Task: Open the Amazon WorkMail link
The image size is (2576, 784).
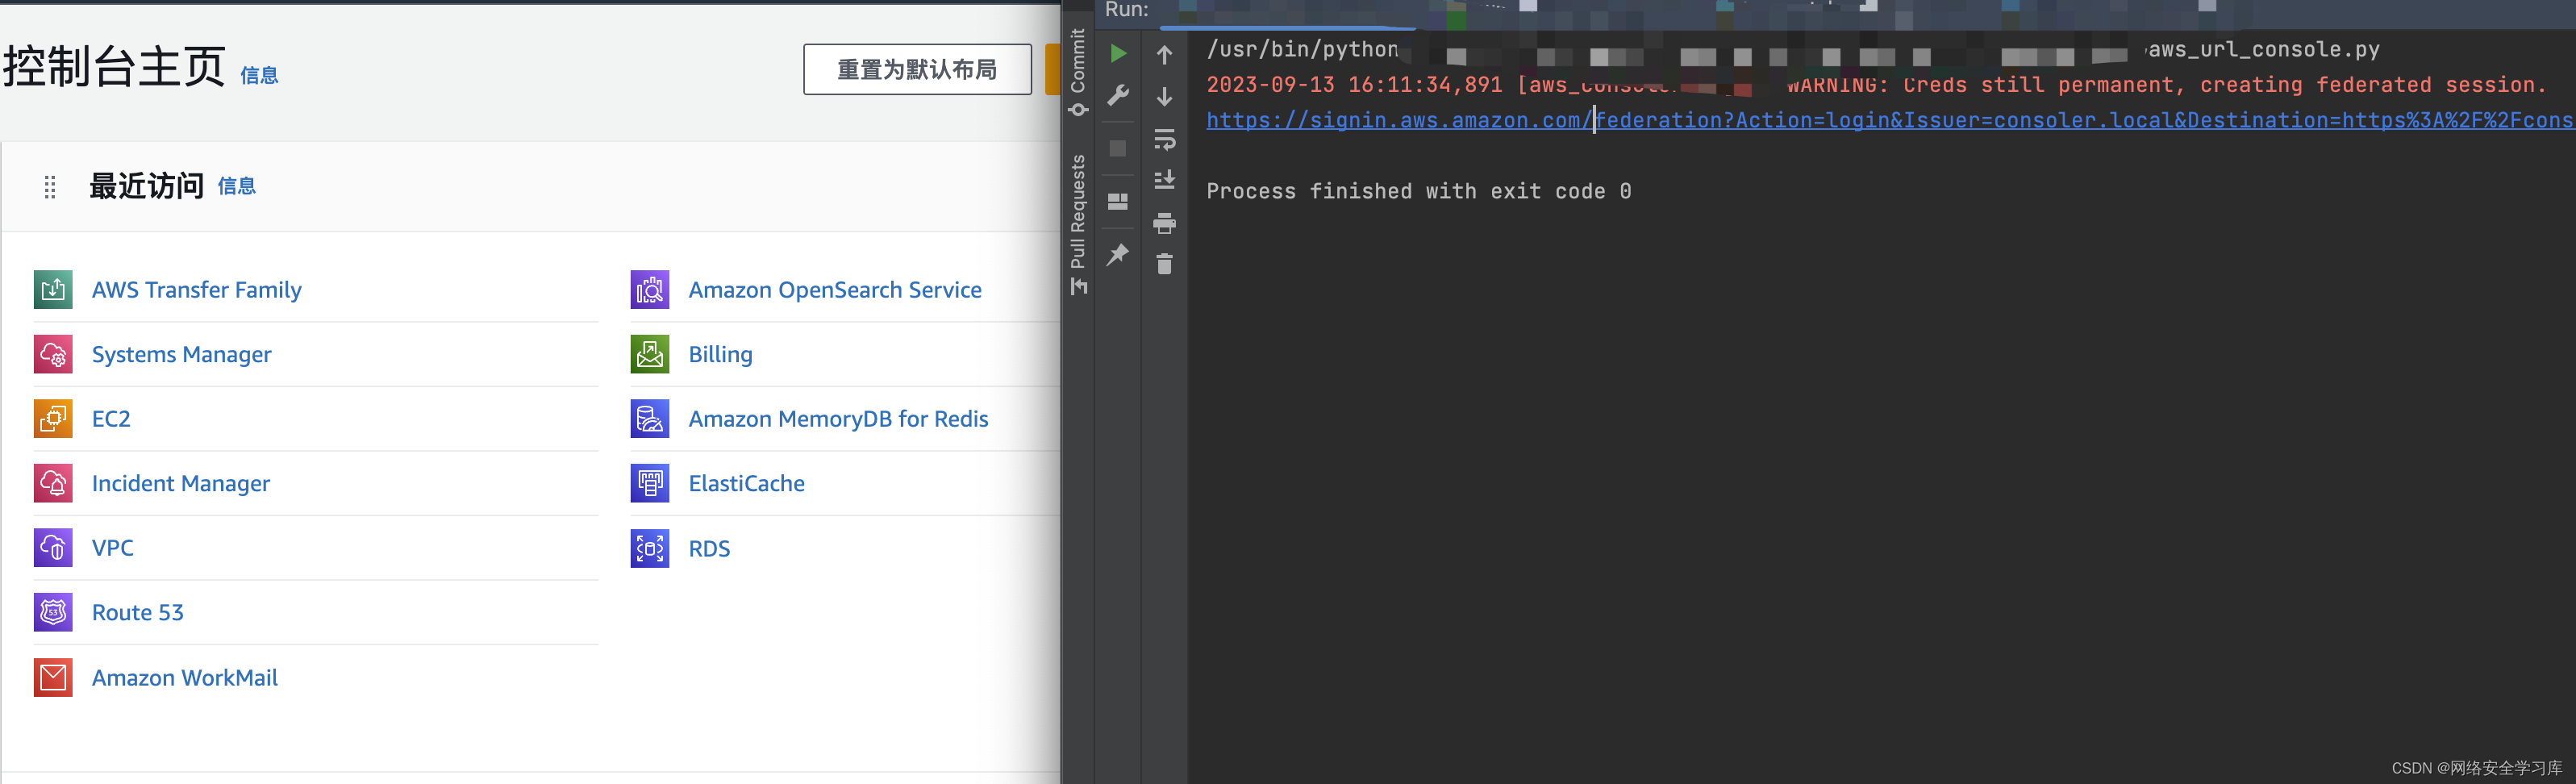Action: click(x=184, y=677)
